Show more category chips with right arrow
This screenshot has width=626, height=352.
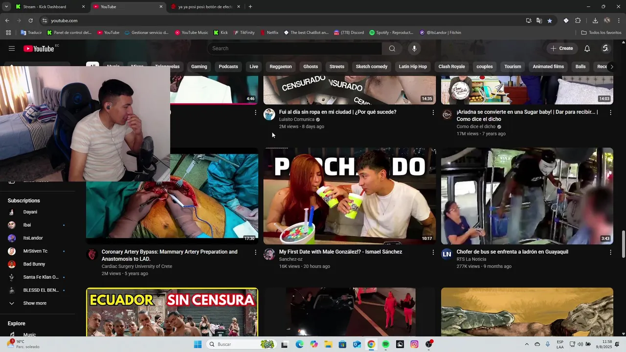(x=611, y=66)
